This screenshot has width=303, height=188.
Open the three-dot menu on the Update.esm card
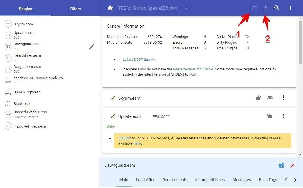pyautogui.click(x=283, y=116)
